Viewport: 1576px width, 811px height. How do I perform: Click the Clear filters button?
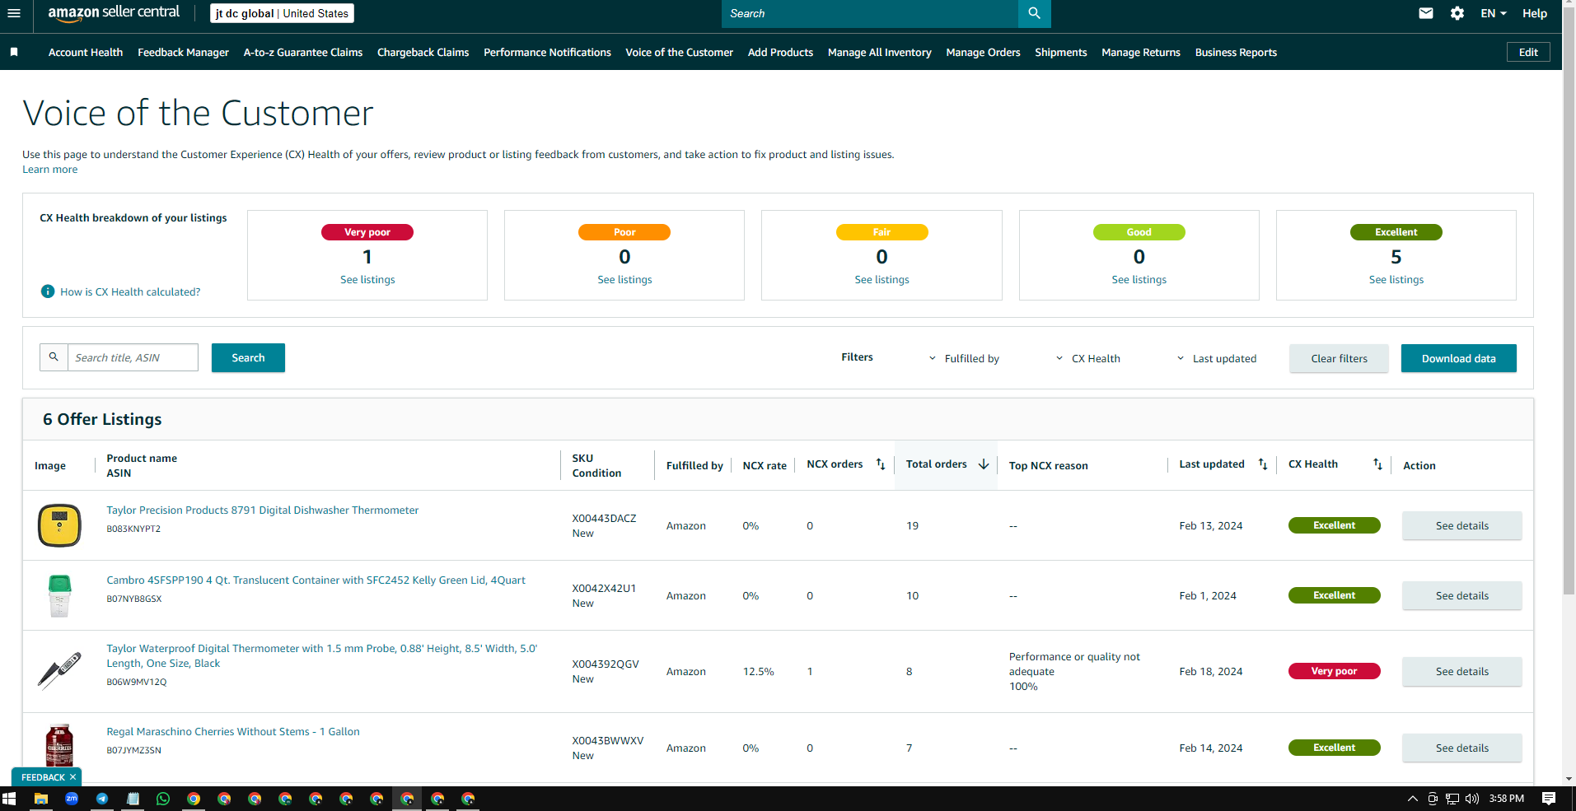click(1339, 358)
